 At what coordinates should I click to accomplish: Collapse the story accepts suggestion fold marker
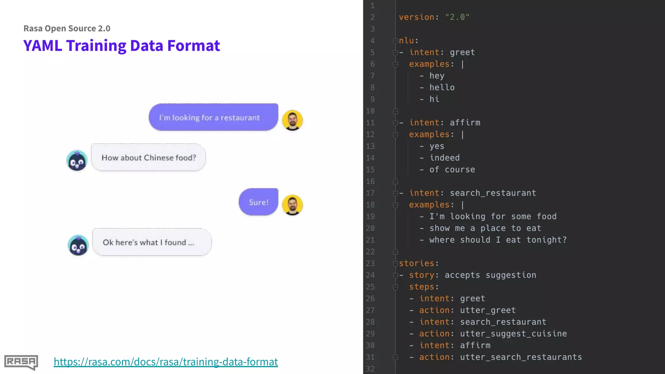click(395, 275)
